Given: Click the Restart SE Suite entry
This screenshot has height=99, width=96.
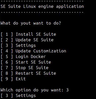Looking at the screenshot, I should point(28,73).
